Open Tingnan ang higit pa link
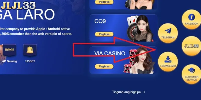This screenshot has height=100, width=201. coord(126,92)
